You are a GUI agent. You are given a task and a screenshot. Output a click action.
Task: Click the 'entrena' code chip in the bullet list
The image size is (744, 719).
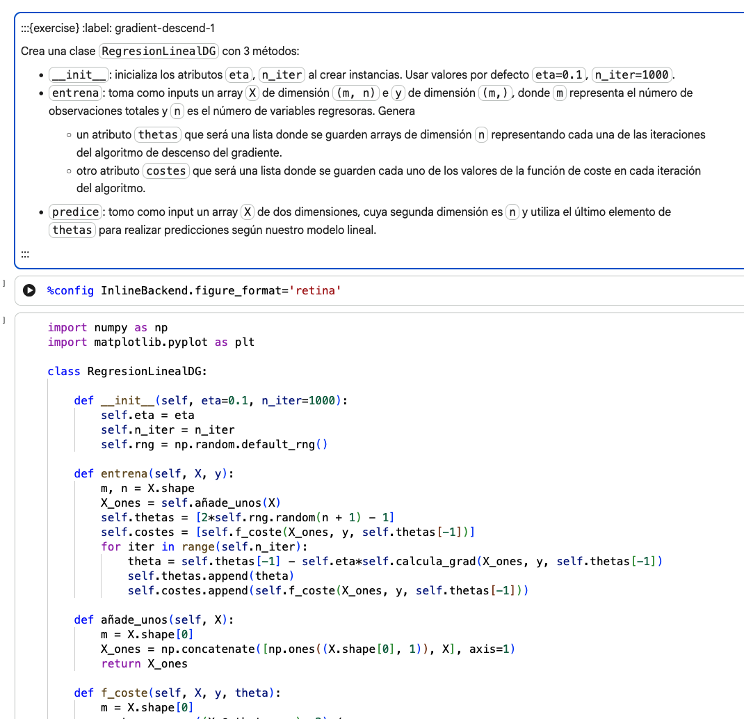coord(76,93)
